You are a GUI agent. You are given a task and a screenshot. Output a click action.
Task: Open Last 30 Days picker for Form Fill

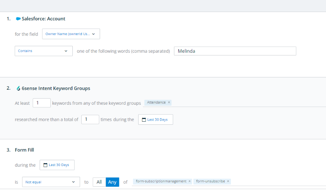click(x=57, y=165)
